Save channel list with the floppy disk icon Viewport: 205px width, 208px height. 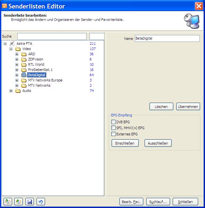(30, 201)
